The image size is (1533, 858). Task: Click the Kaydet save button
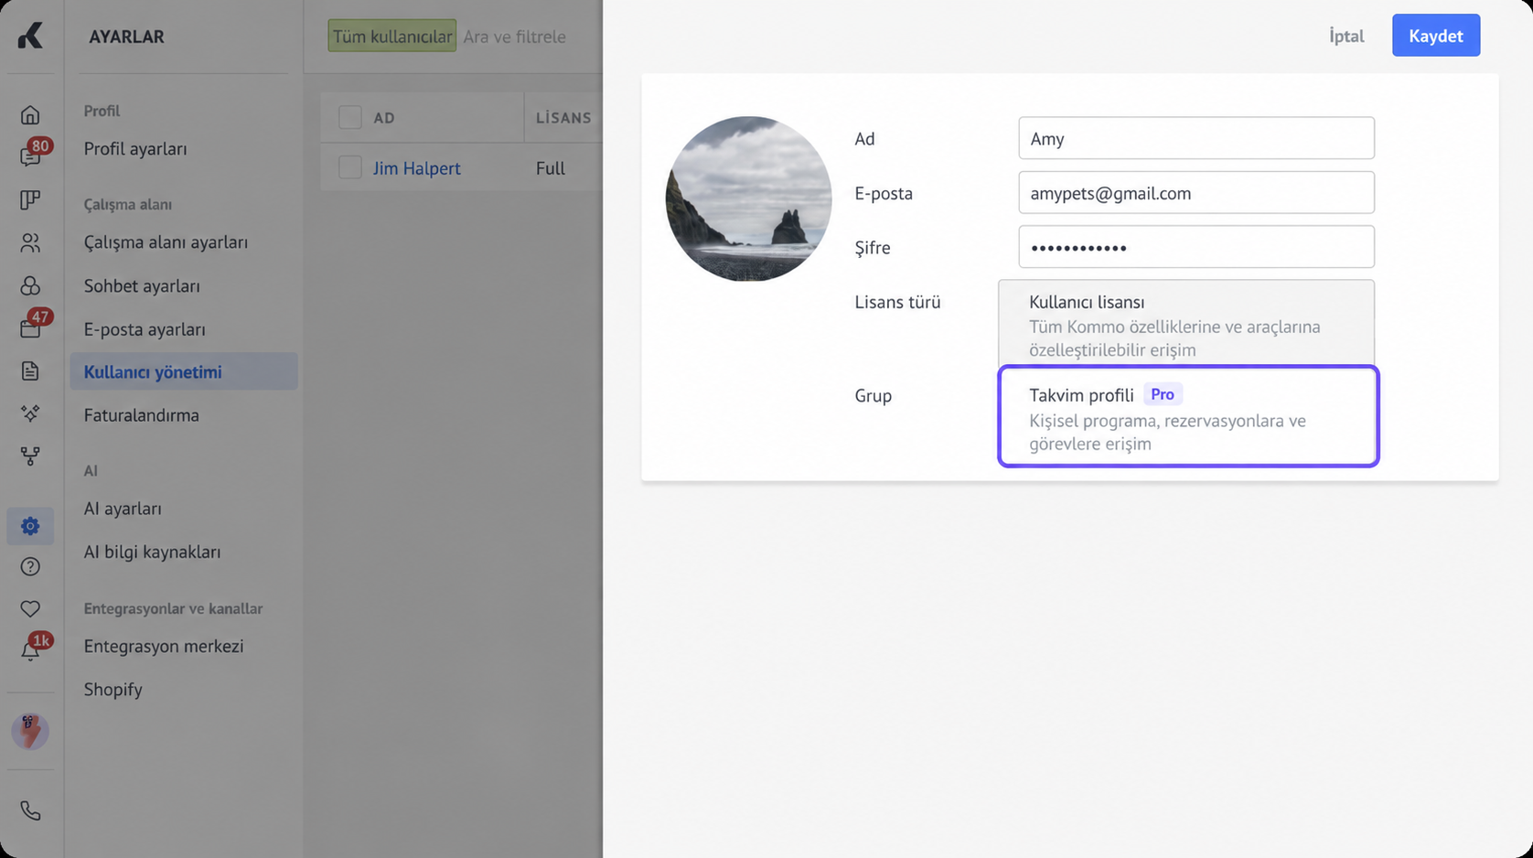(x=1436, y=36)
